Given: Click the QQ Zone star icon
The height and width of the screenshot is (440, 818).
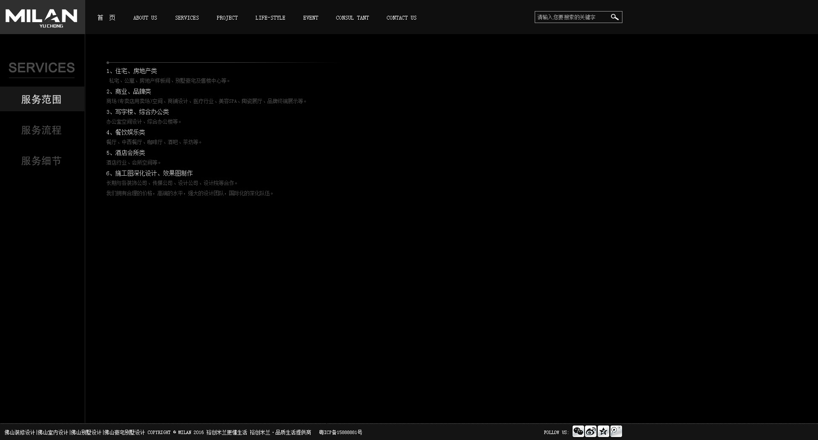Looking at the screenshot, I should click(603, 431).
